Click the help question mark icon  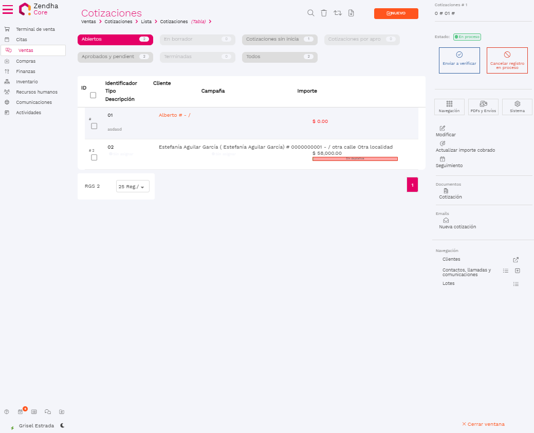7,412
